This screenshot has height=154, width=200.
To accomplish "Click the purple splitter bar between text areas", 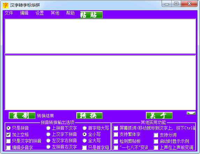I will [100, 54].
